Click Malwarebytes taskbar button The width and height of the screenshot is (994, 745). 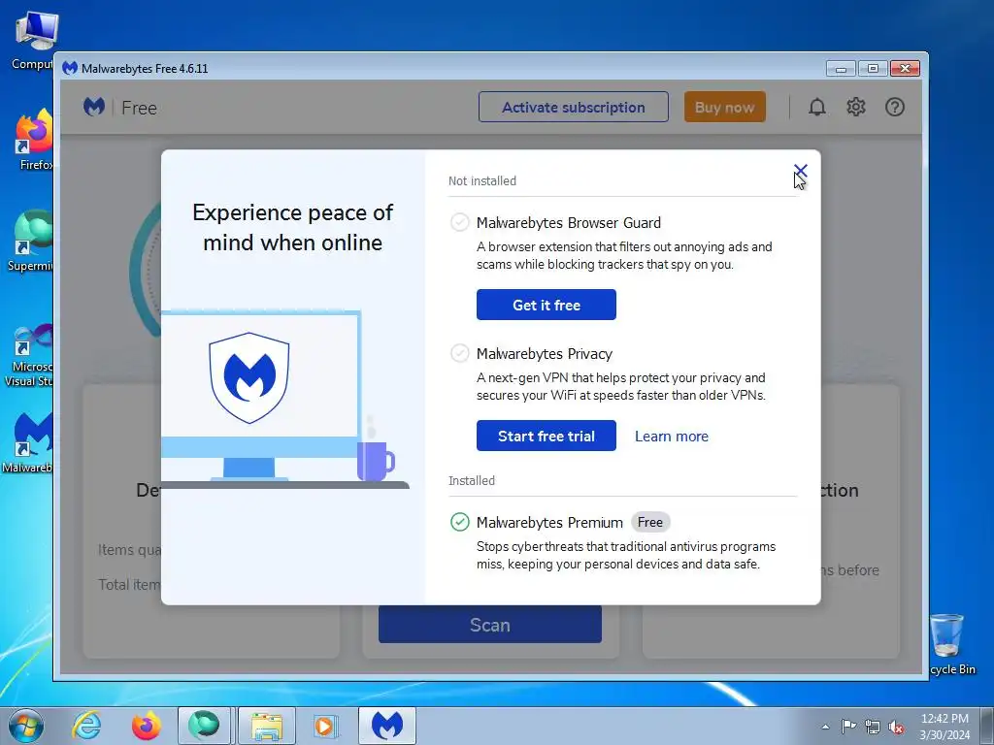[387, 726]
